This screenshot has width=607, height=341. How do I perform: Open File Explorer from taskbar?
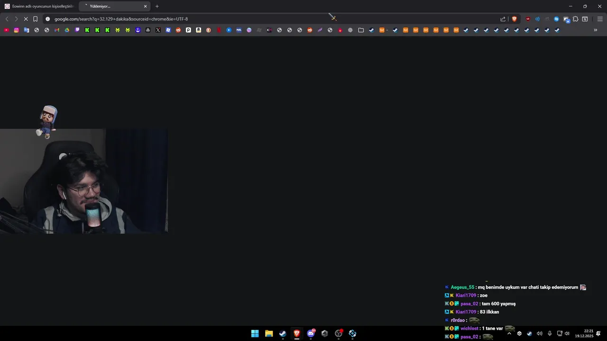click(x=269, y=333)
